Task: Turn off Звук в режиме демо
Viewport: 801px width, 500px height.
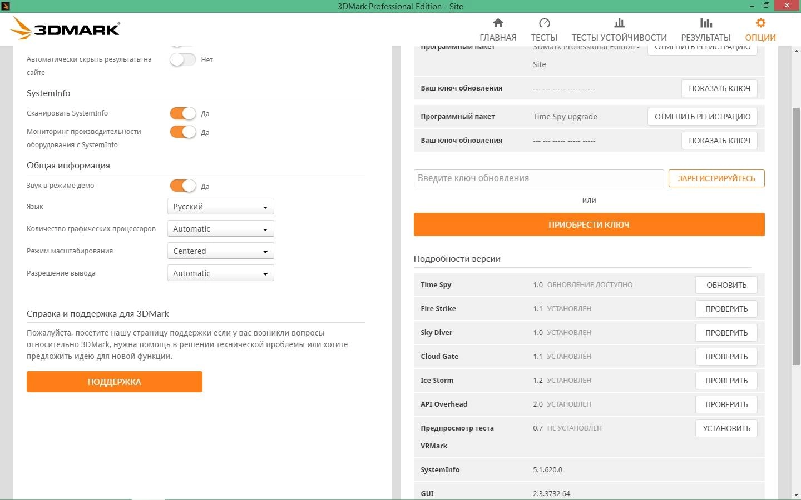Action: click(183, 186)
